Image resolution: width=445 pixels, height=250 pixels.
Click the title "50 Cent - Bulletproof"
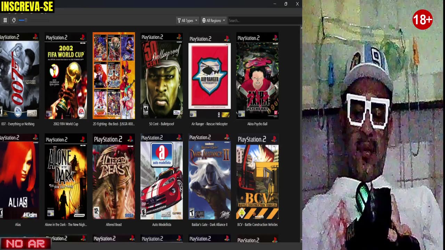click(x=162, y=124)
